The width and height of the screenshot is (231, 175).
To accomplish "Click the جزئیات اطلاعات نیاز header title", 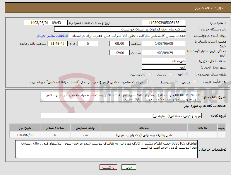I will point(209,8).
